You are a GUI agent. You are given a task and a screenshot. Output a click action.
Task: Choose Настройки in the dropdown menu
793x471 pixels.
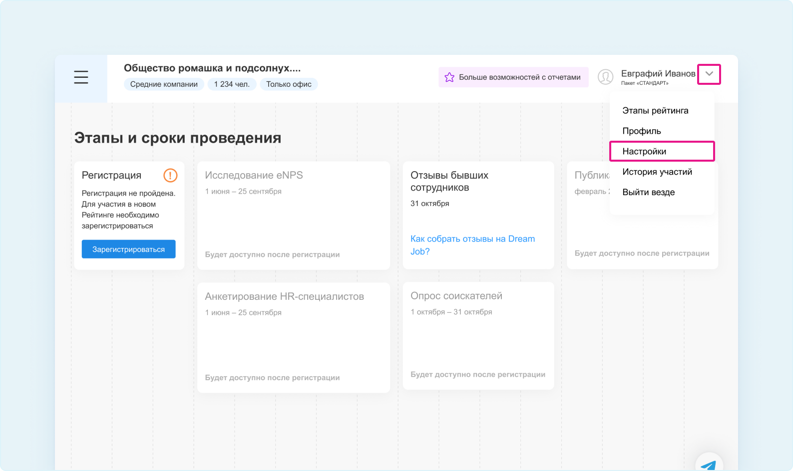pyautogui.click(x=662, y=151)
